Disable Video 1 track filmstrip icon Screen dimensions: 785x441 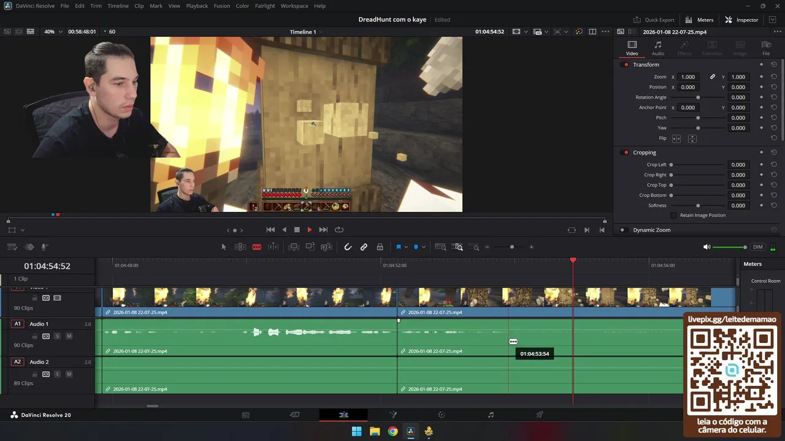[57, 298]
